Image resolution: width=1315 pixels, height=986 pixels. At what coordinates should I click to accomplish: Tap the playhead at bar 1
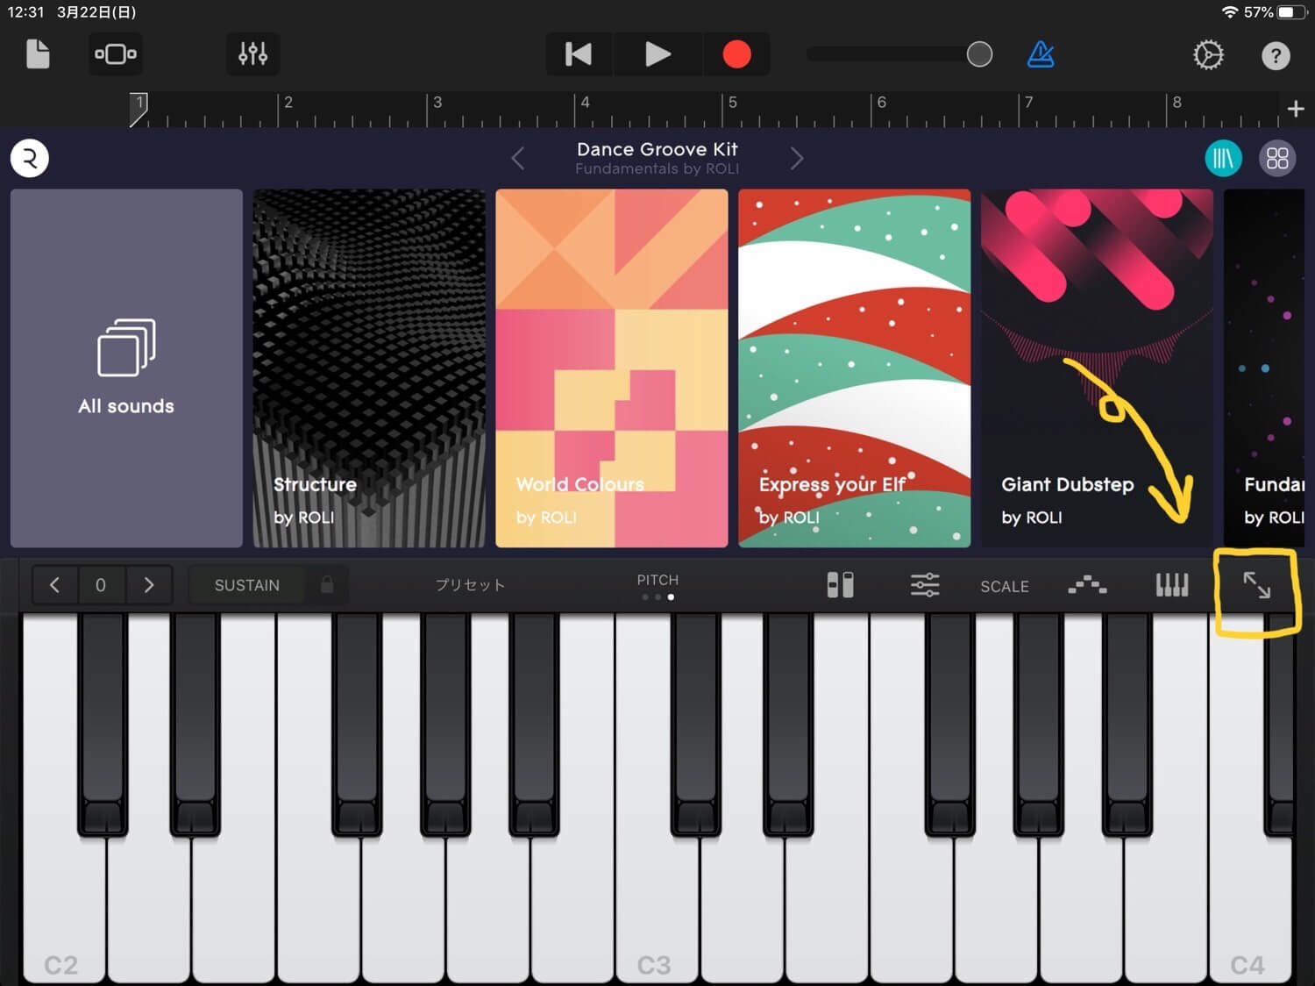pos(139,109)
